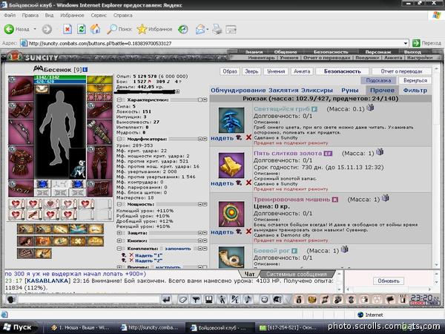This screenshot has height=334, width=445.
Task: Collapse the Мощность section
Action: tap(119, 204)
